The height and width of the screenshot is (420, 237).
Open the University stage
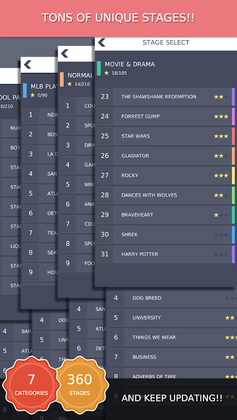[x=172, y=318]
